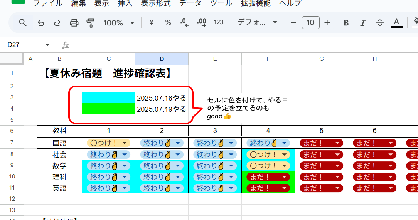Select the green colored cell in row 4

108,109
